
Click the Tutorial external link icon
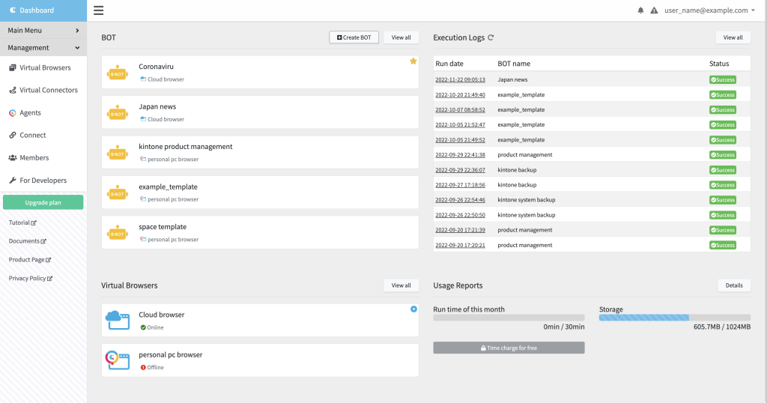(34, 223)
